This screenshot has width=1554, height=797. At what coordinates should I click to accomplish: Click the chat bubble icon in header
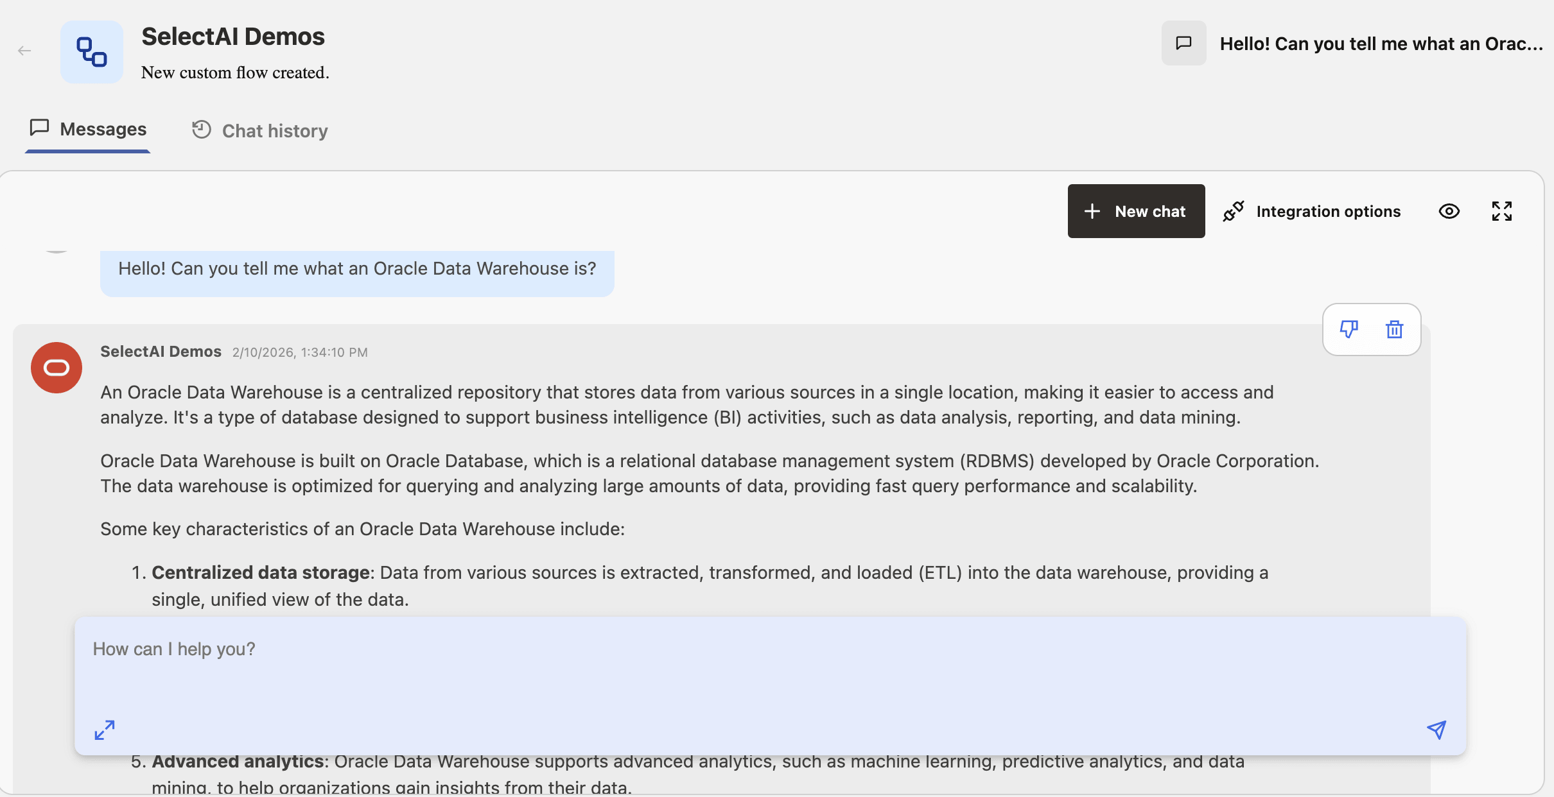coord(1183,43)
